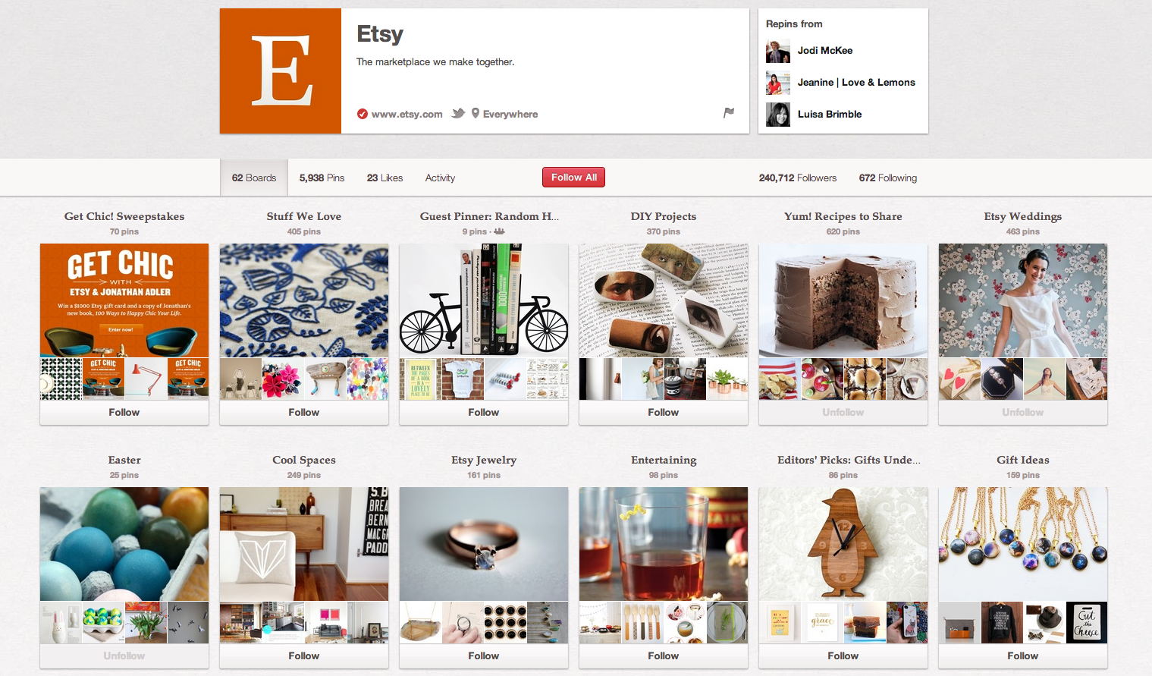Click the Twitter bird icon in profile
1152x676 pixels.
tap(458, 114)
